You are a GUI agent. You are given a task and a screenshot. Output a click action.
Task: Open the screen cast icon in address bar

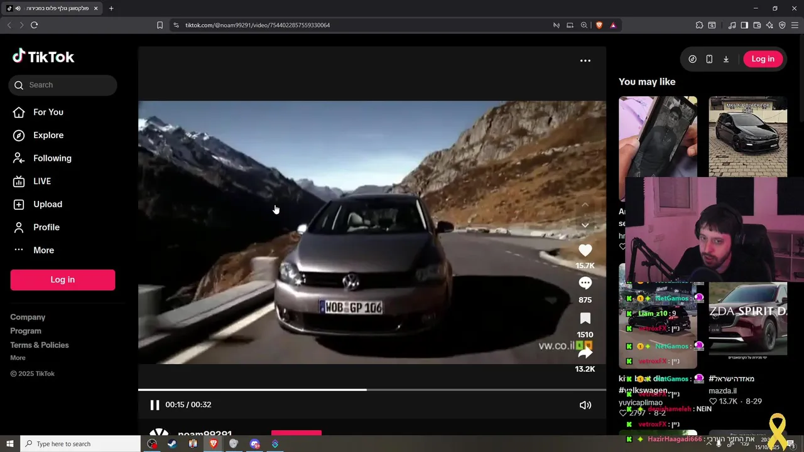[x=570, y=25]
